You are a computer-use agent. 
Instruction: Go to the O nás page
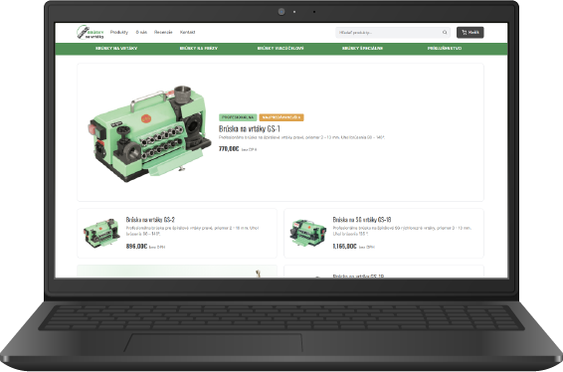coord(141,32)
